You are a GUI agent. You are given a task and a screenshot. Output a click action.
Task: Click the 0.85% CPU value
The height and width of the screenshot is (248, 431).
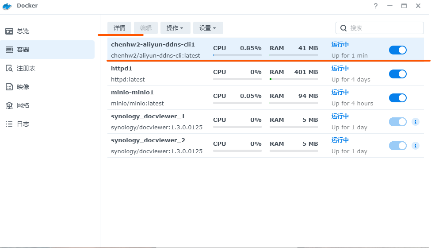pyautogui.click(x=251, y=48)
